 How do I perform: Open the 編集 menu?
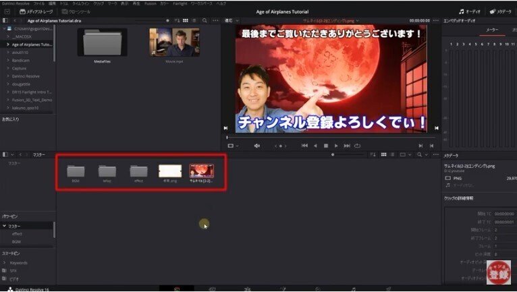52,3
